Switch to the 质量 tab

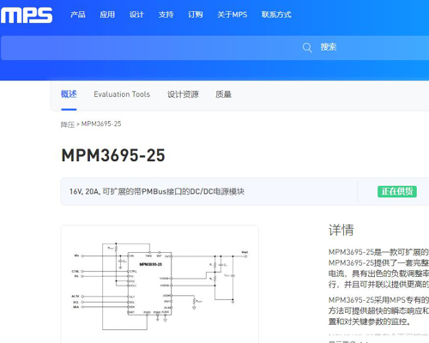click(223, 94)
